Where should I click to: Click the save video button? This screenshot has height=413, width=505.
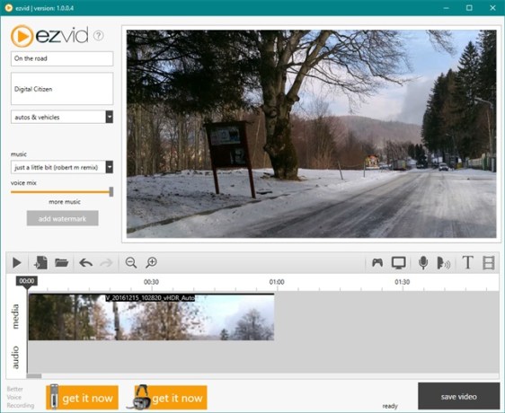(x=458, y=396)
